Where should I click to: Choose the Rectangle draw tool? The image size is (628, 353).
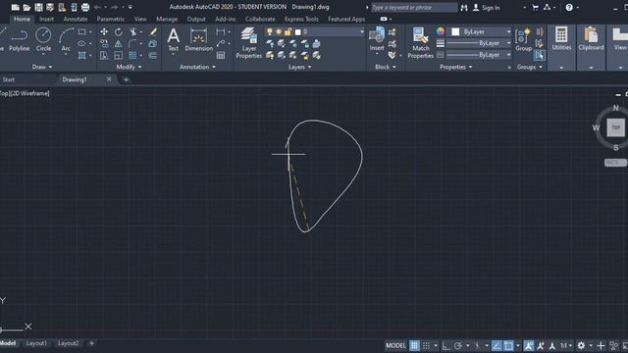pos(82,32)
